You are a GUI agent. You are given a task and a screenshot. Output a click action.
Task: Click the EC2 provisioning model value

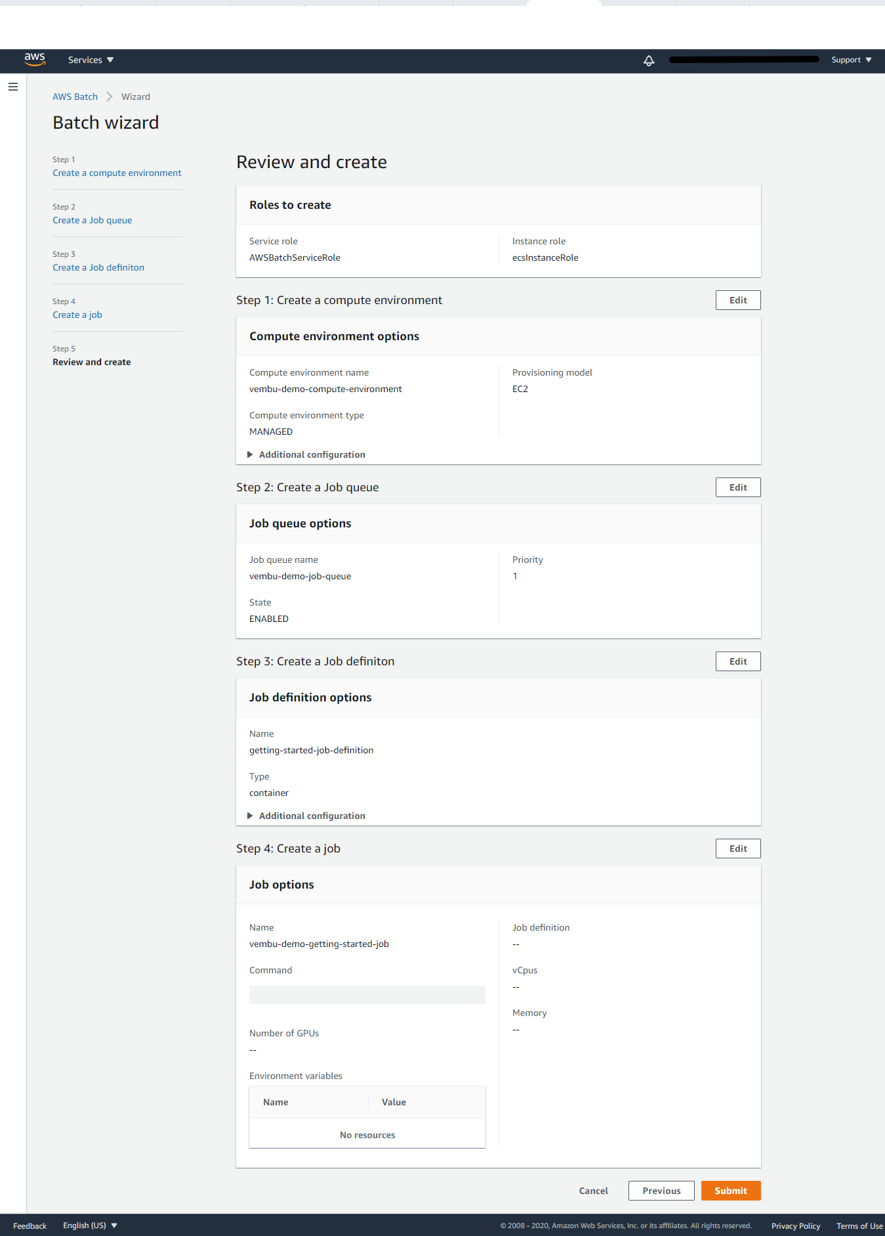point(520,389)
